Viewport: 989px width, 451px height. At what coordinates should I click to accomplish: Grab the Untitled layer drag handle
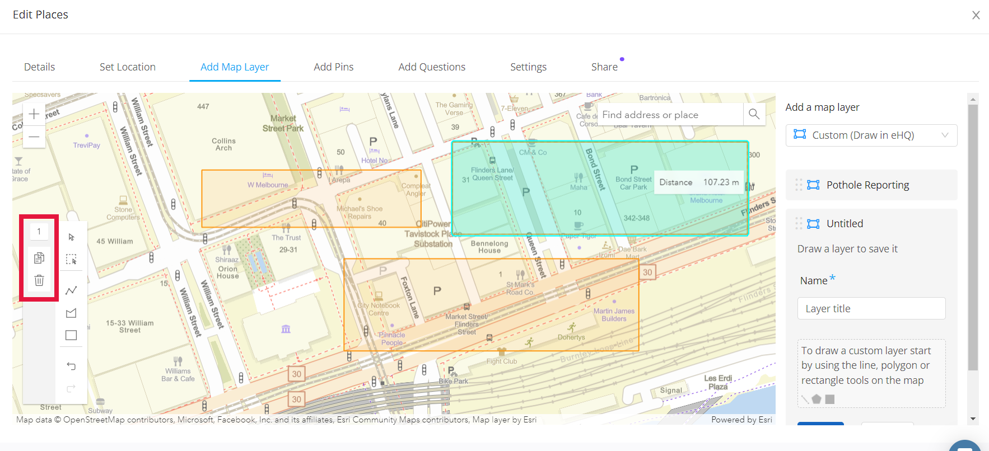799,223
